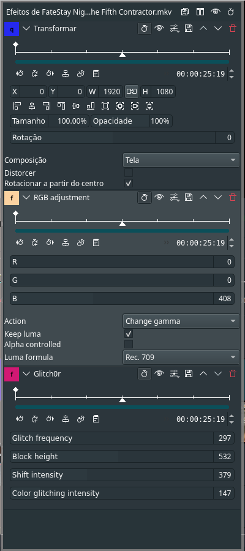Open the Luma formula Rec. 709 dropdown
Image resolution: width=245 pixels, height=551 pixels.
click(x=181, y=358)
